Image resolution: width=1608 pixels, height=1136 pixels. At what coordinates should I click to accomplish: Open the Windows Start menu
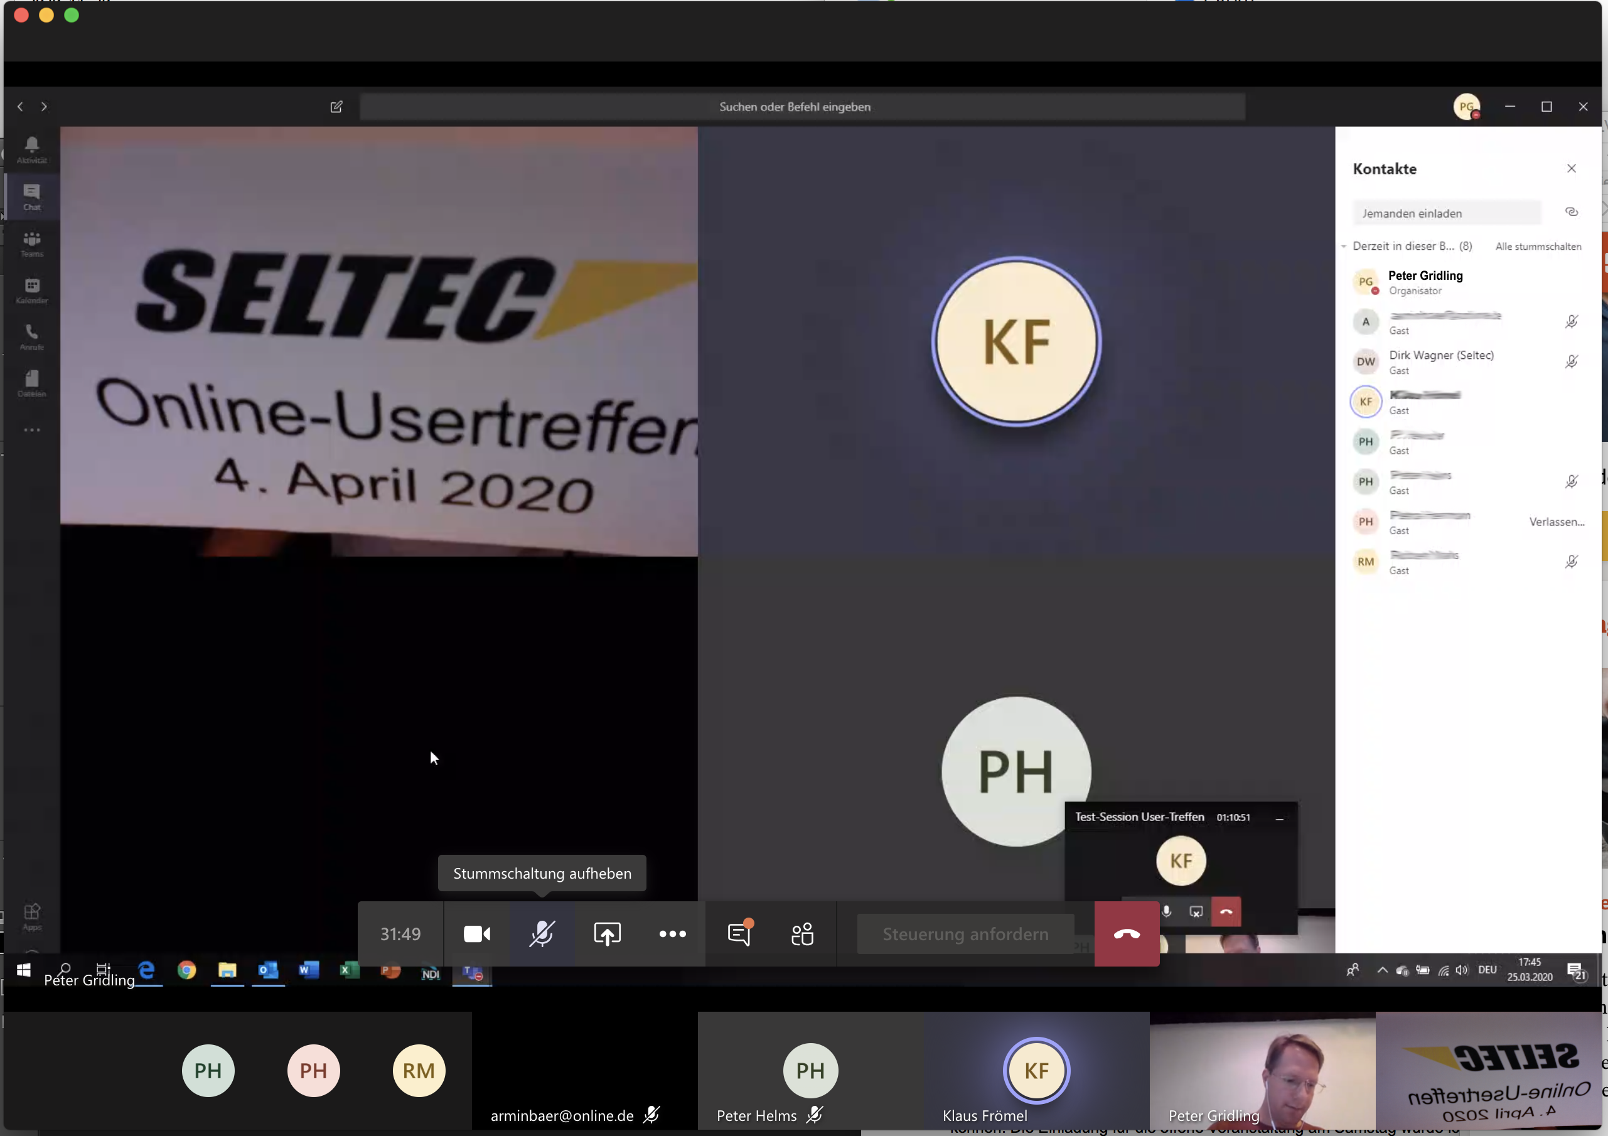tap(23, 970)
